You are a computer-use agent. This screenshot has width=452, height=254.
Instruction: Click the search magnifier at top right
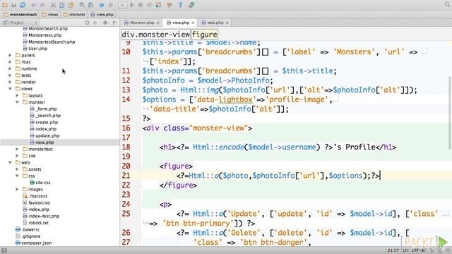pos(447,4)
